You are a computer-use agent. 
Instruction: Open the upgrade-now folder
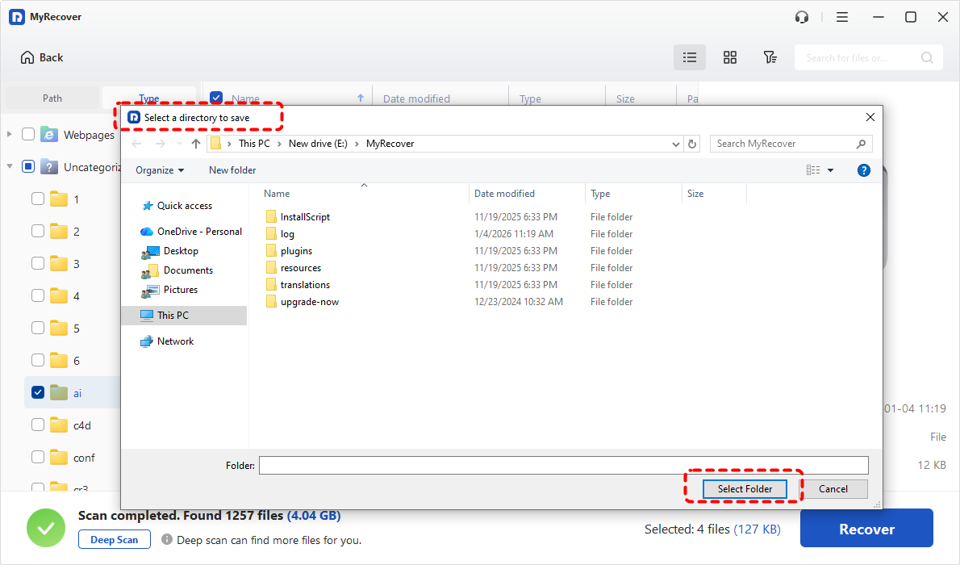[x=309, y=302]
